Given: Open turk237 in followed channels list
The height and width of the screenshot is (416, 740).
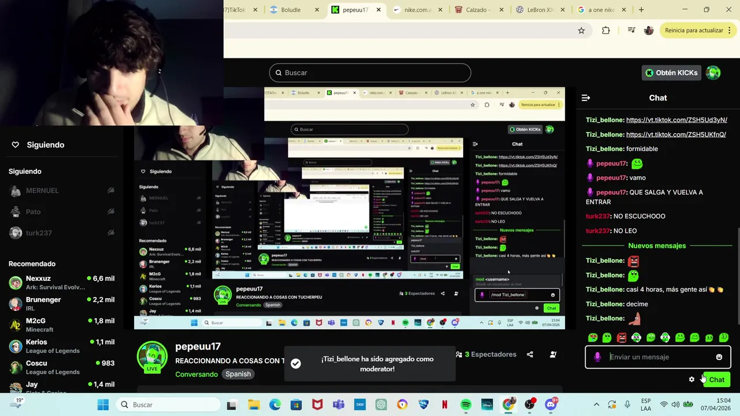Looking at the screenshot, I should [62, 233].
